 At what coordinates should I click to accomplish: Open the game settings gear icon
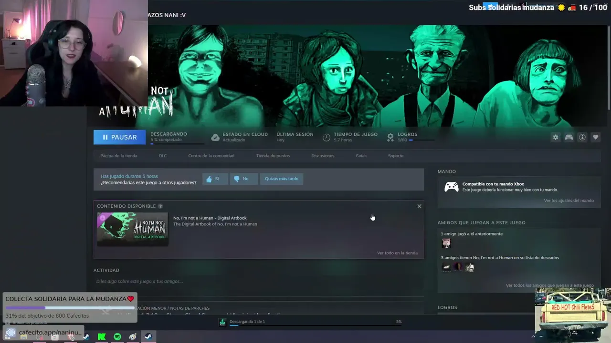[x=555, y=137]
